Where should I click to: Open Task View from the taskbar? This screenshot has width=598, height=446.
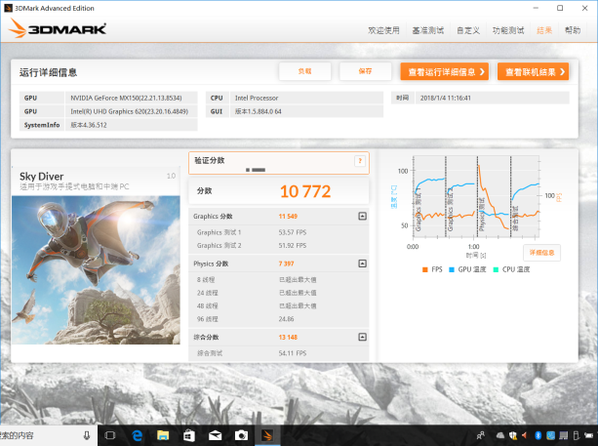(x=110, y=435)
